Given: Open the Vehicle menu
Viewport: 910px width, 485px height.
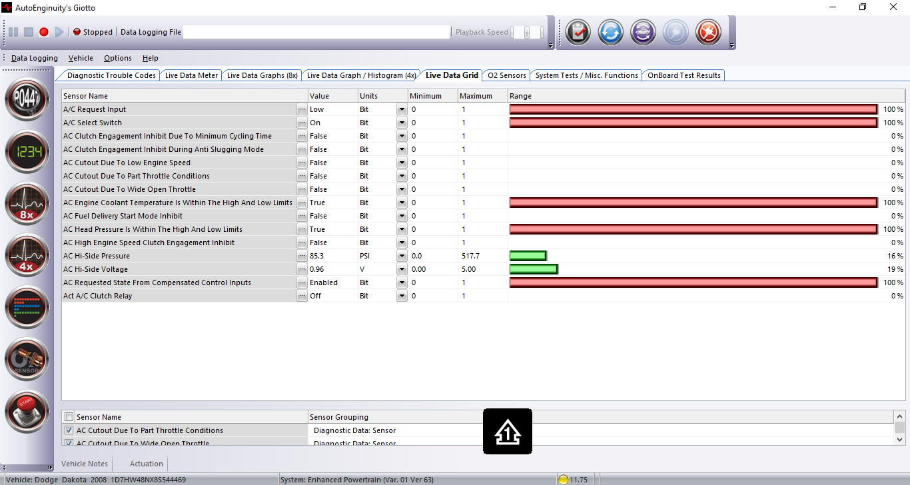Looking at the screenshot, I should [x=80, y=58].
